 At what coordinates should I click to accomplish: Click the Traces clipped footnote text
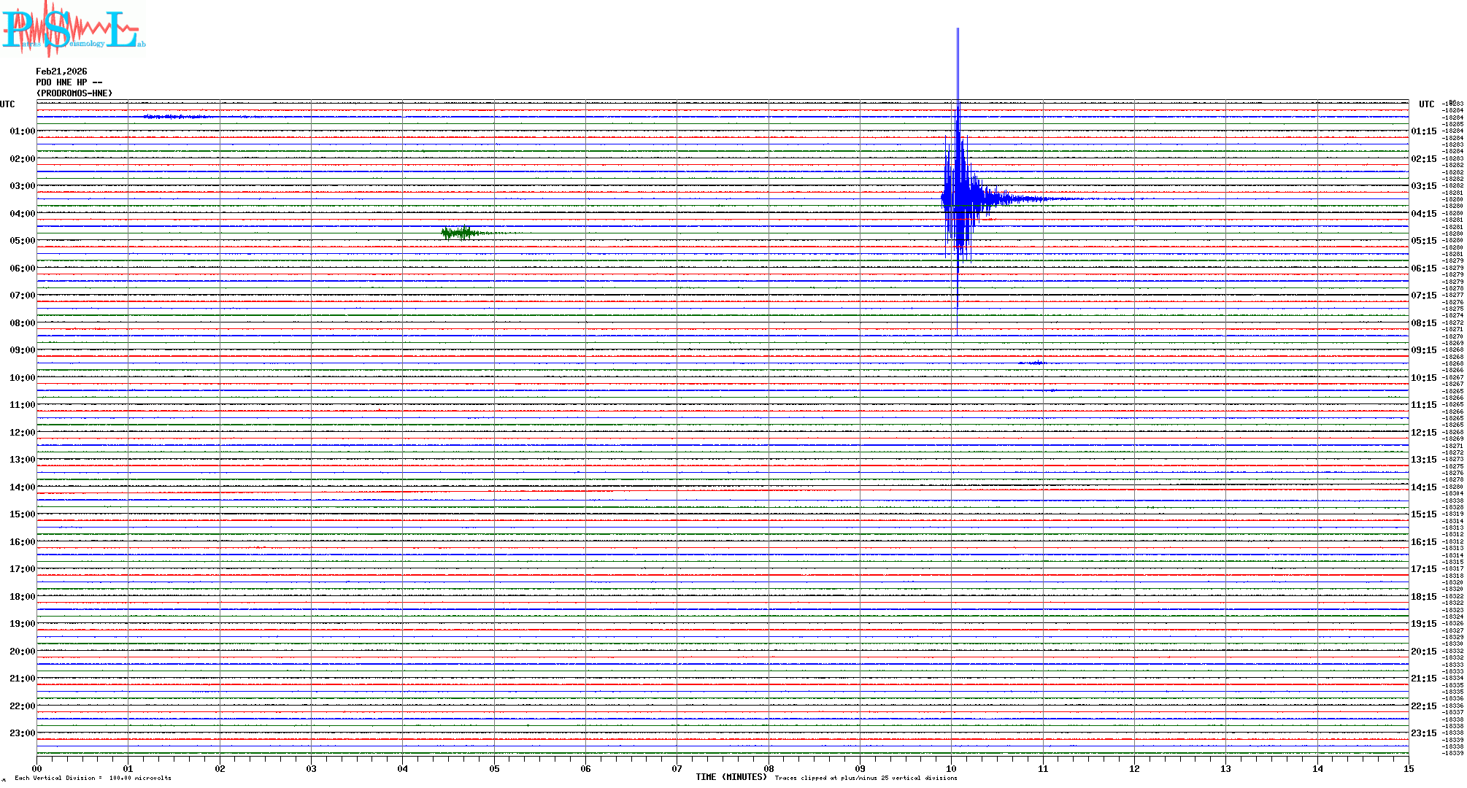(866, 778)
